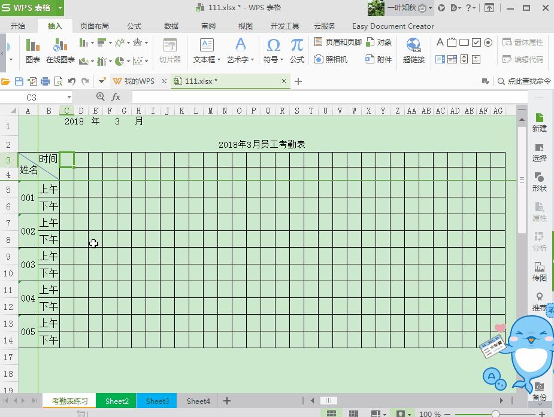Insert a 超链接 hyperlink
This screenshot has height=417, width=554.
pyautogui.click(x=413, y=50)
